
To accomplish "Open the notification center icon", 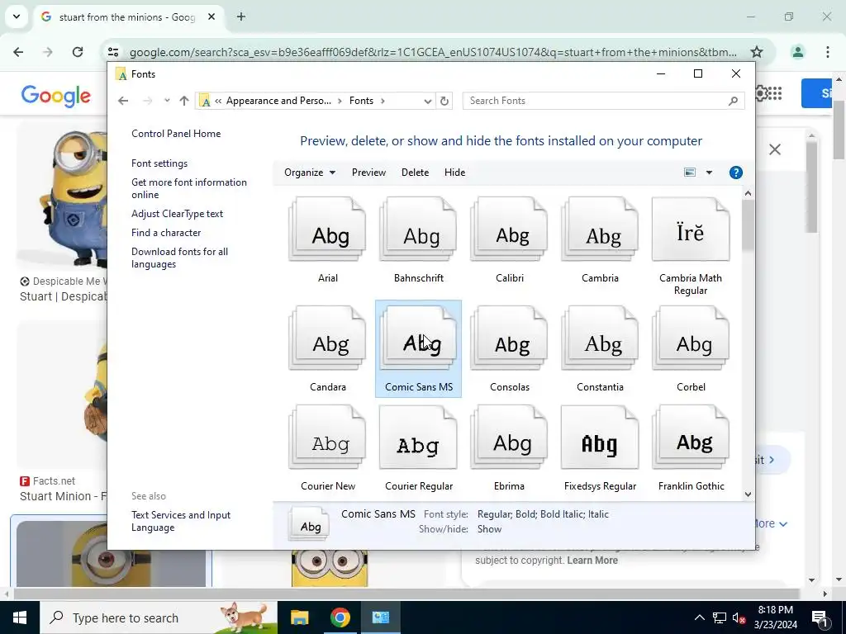I will coord(820,617).
